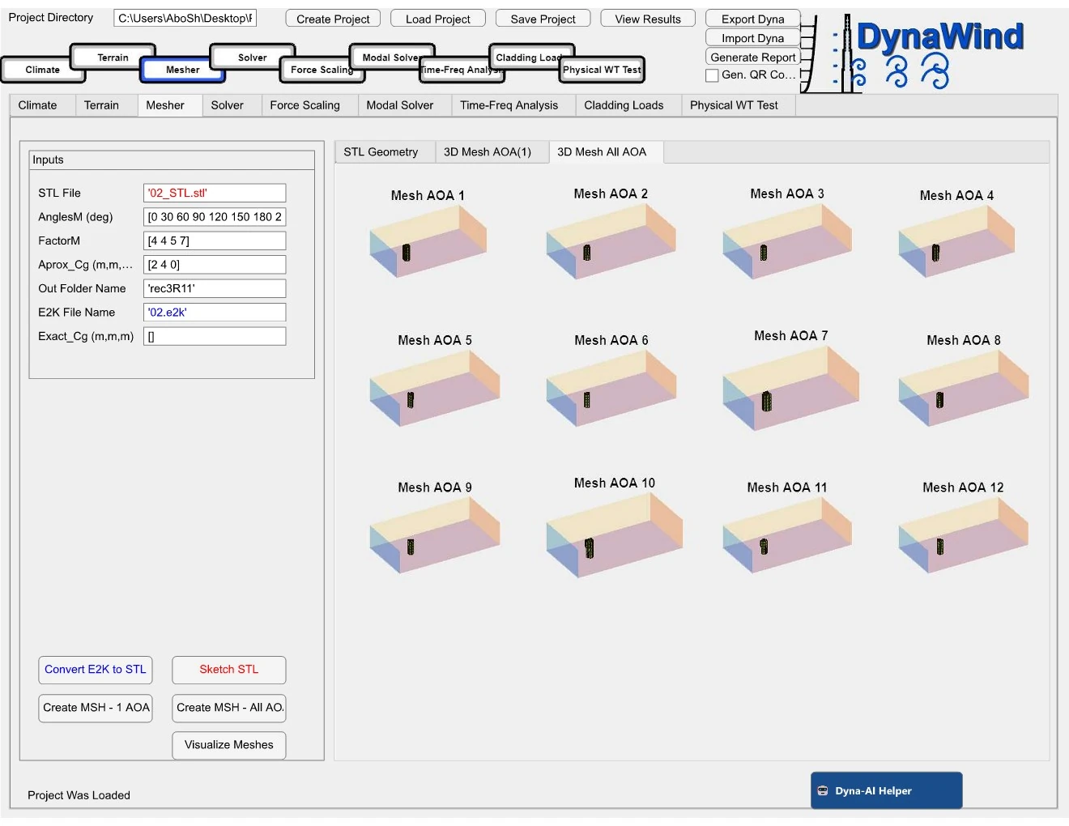Select the Cladding Loads tab
1069x826 pixels.
click(x=624, y=105)
